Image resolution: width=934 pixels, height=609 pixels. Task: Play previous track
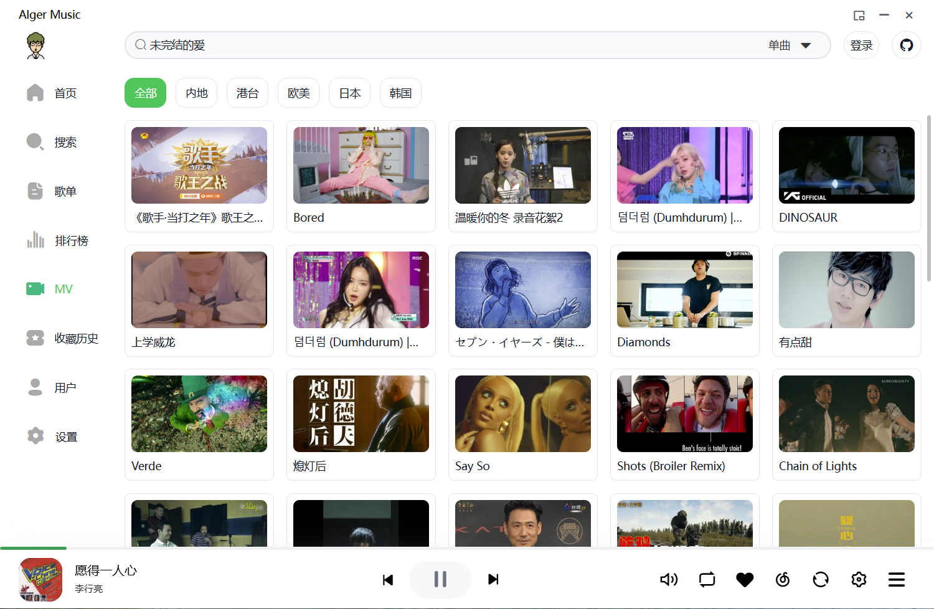[388, 580]
